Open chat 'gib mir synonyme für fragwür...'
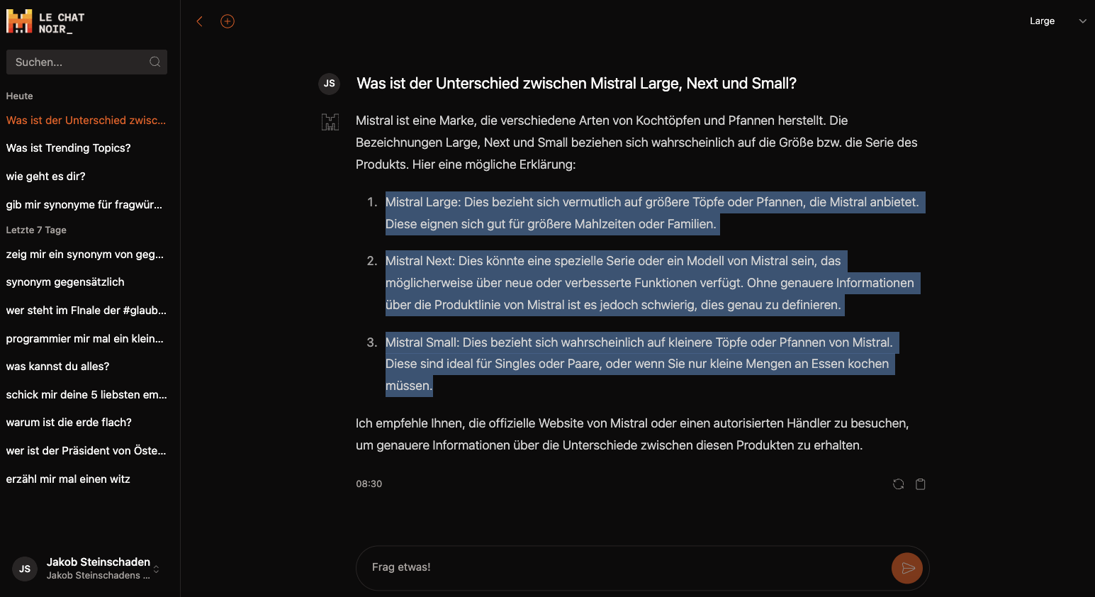The image size is (1095, 597). click(84, 205)
